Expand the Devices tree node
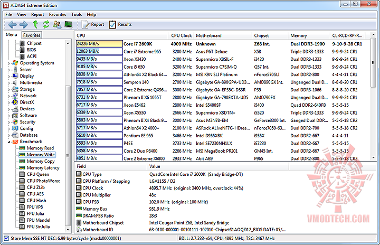380x245 pixels. click(x=9, y=109)
